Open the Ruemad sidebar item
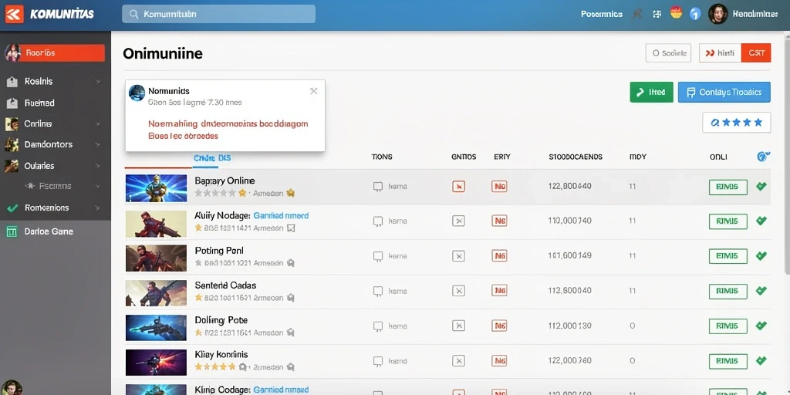Image resolution: width=790 pixels, height=395 pixels. pyautogui.click(x=39, y=103)
